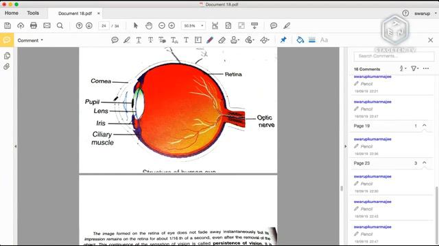Select the Pencil drawing tool
This screenshot has width=439, height=246.
[210, 40]
